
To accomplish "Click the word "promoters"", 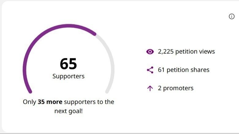I will coord(178,89).
